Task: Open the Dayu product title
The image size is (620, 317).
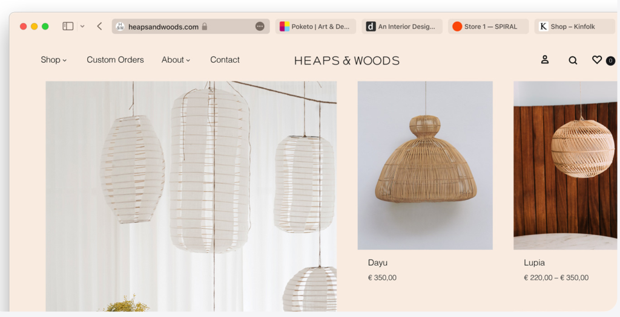Action: click(378, 263)
